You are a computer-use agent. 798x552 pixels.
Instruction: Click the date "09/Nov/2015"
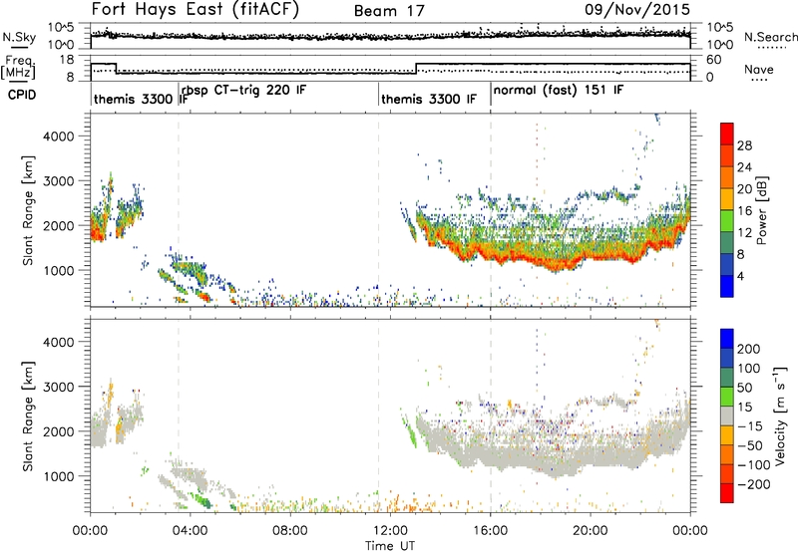click(637, 9)
